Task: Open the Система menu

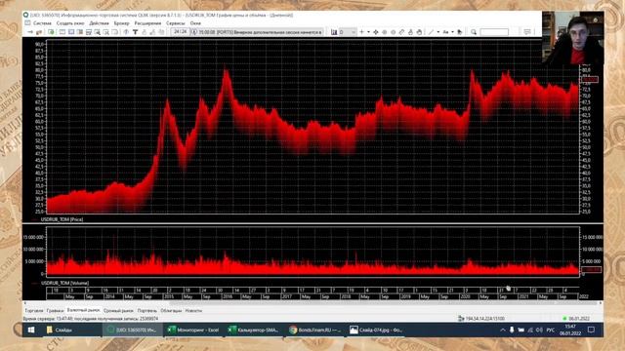Action: pos(42,23)
